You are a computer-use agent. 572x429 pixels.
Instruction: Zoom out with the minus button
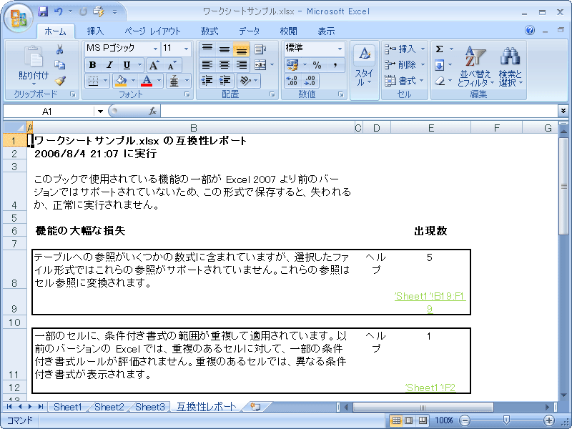click(465, 420)
